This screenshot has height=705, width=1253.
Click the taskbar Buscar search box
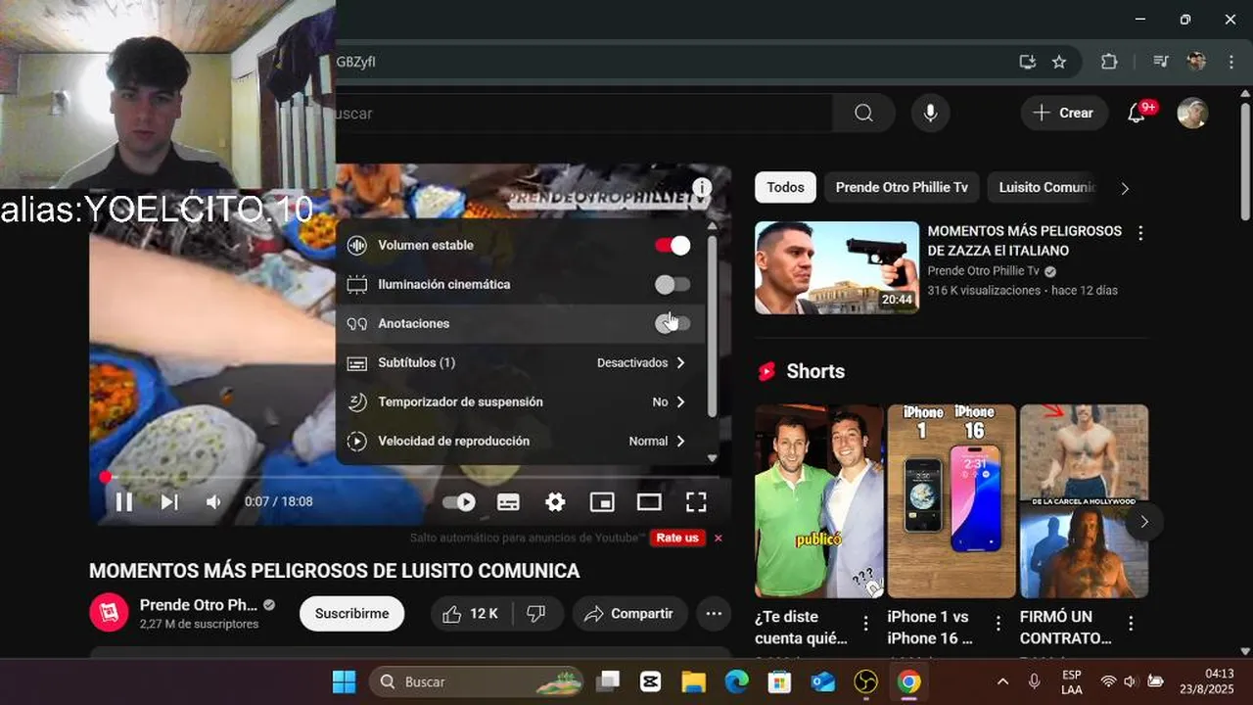(x=476, y=681)
